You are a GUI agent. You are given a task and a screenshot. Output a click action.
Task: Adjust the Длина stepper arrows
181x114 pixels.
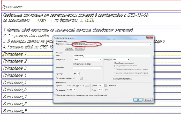point(105,85)
